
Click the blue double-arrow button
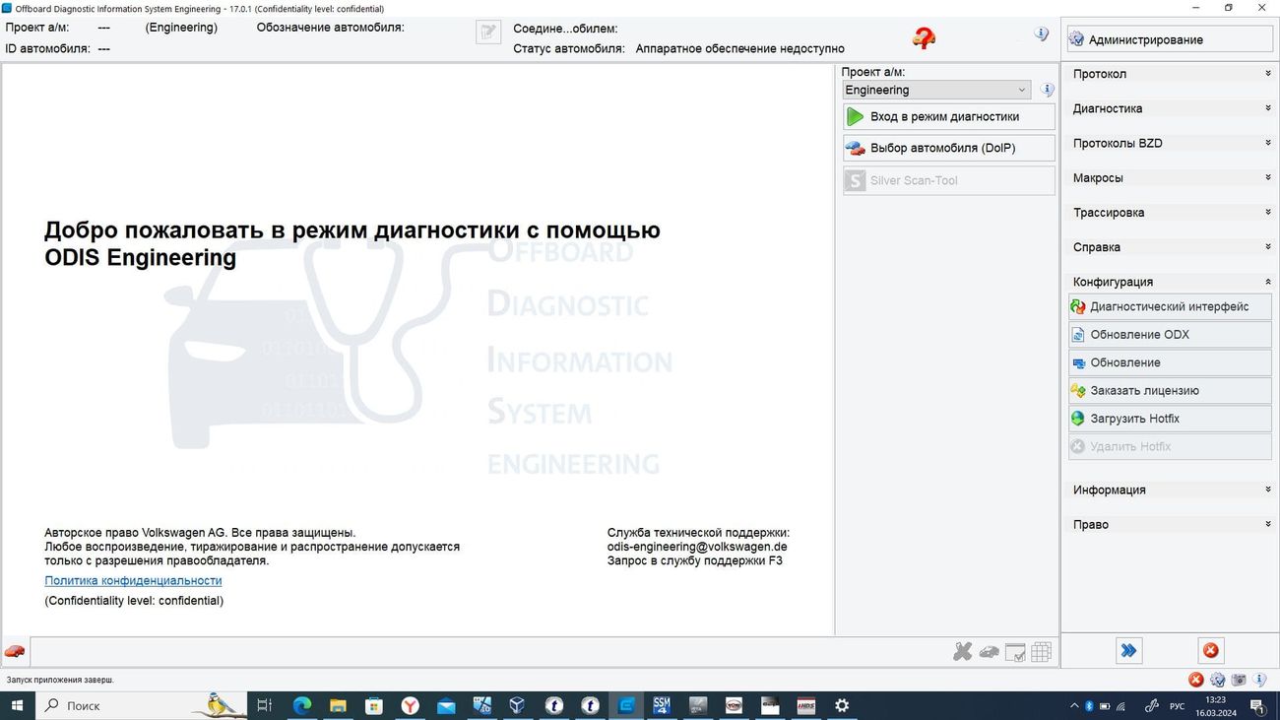click(x=1128, y=650)
